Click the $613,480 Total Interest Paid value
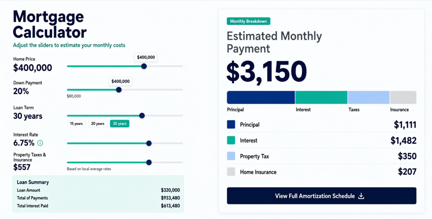This screenshot has width=432, height=219. coord(170,206)
